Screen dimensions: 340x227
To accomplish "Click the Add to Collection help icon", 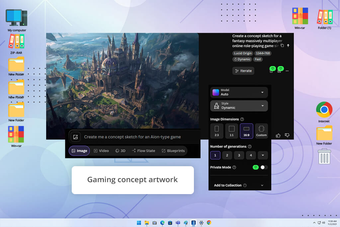I will 245,185.
